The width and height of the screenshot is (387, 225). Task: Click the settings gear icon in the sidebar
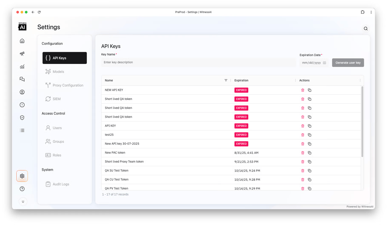22,176
